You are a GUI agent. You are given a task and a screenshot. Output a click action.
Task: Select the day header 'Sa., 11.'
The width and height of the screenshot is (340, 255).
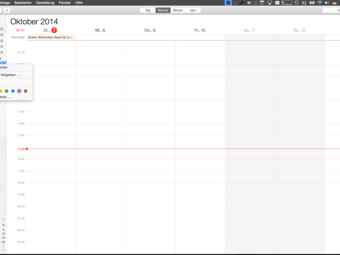click(x=250, y=30)
